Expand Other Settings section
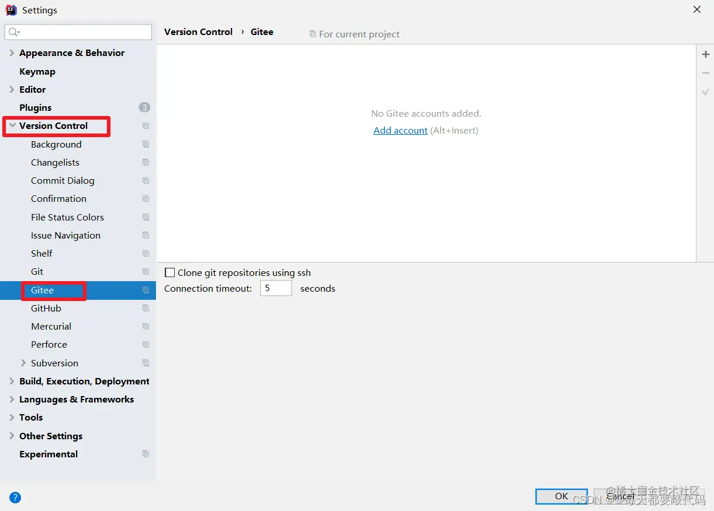Viewport: 714px width, 511px height. [x=12, y=436]
